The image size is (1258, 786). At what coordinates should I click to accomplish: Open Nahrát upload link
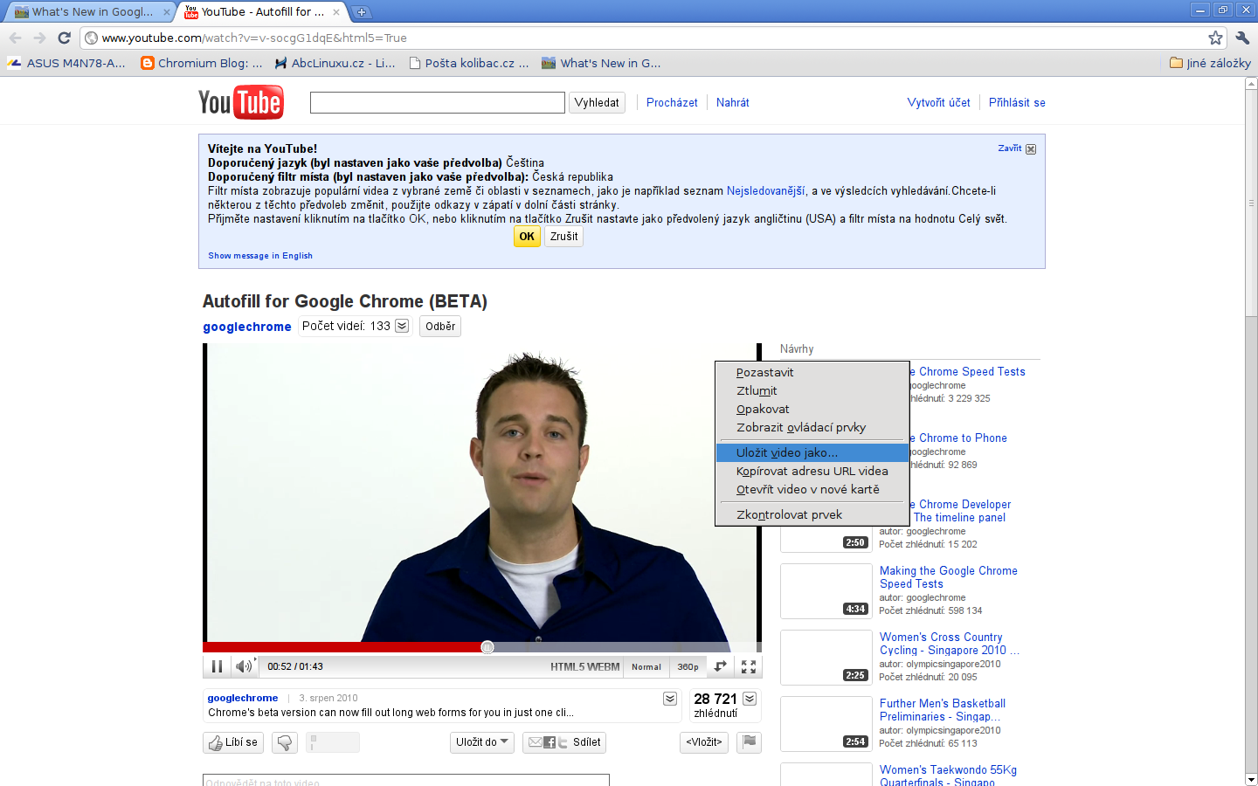tap(733, 102)
